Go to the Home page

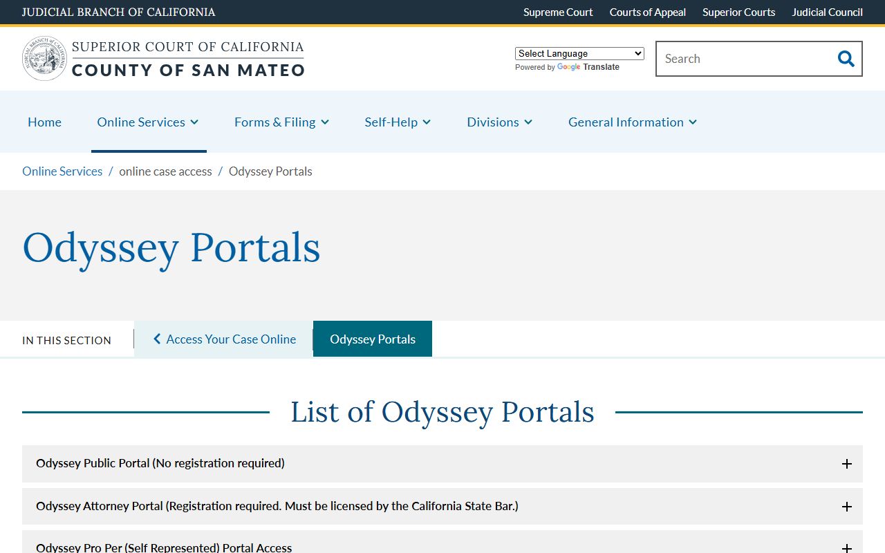(45, 122)
